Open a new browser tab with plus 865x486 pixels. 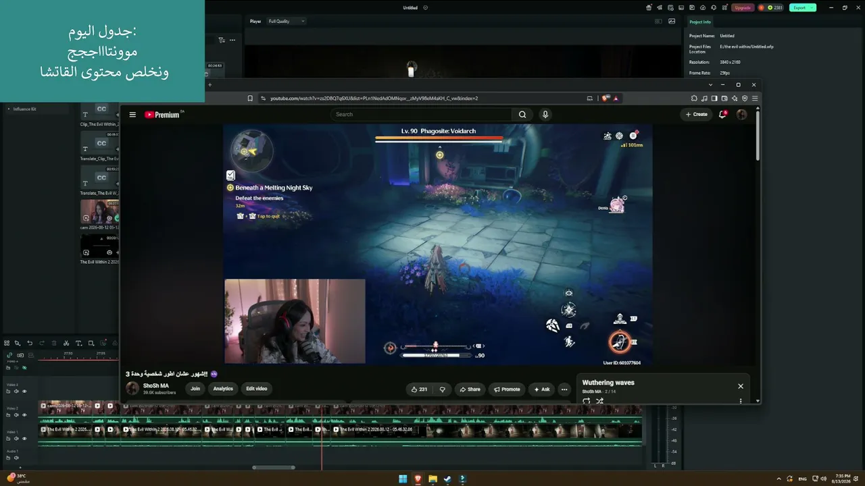[x=209, y=84]
